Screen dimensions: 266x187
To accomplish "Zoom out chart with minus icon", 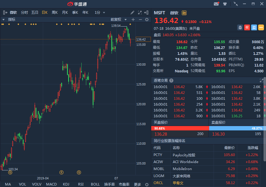I will (140, 20).
